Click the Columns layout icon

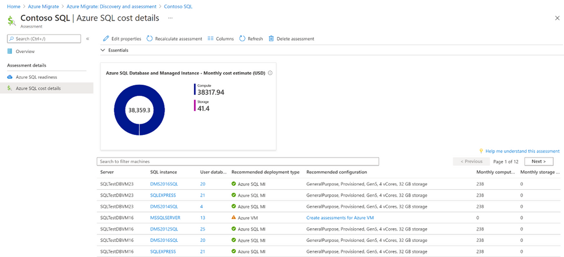pyautogui.click(x=211, y=38)
